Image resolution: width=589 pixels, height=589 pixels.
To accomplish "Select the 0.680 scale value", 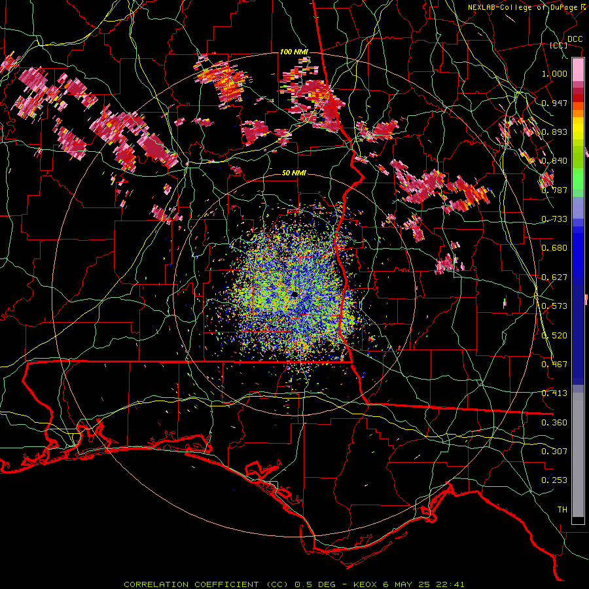I will (554, 248).
